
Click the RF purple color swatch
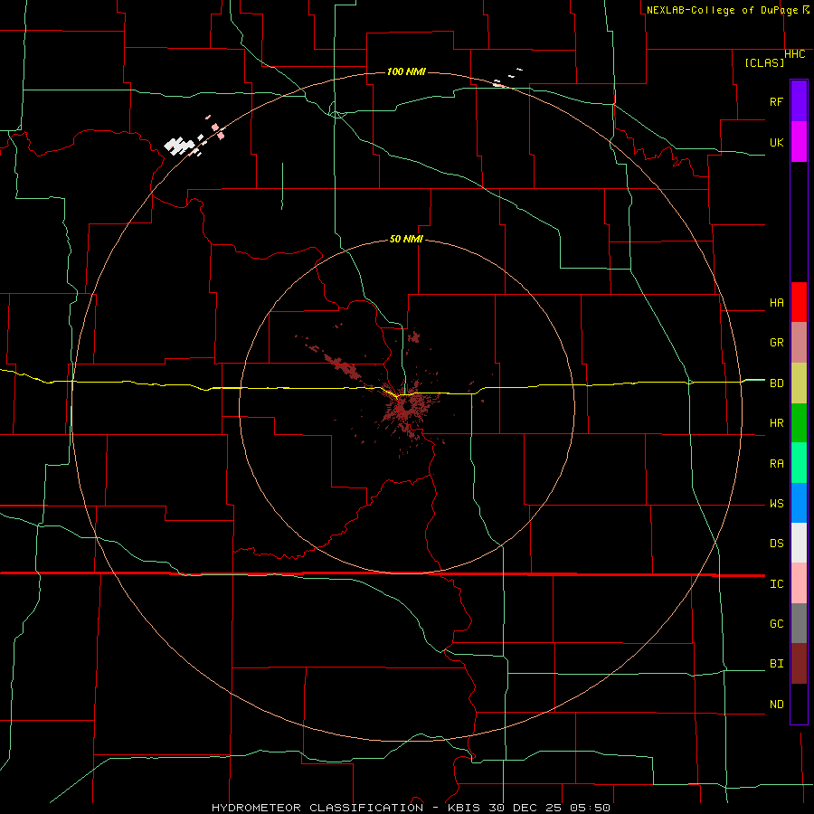coord(799,101)
